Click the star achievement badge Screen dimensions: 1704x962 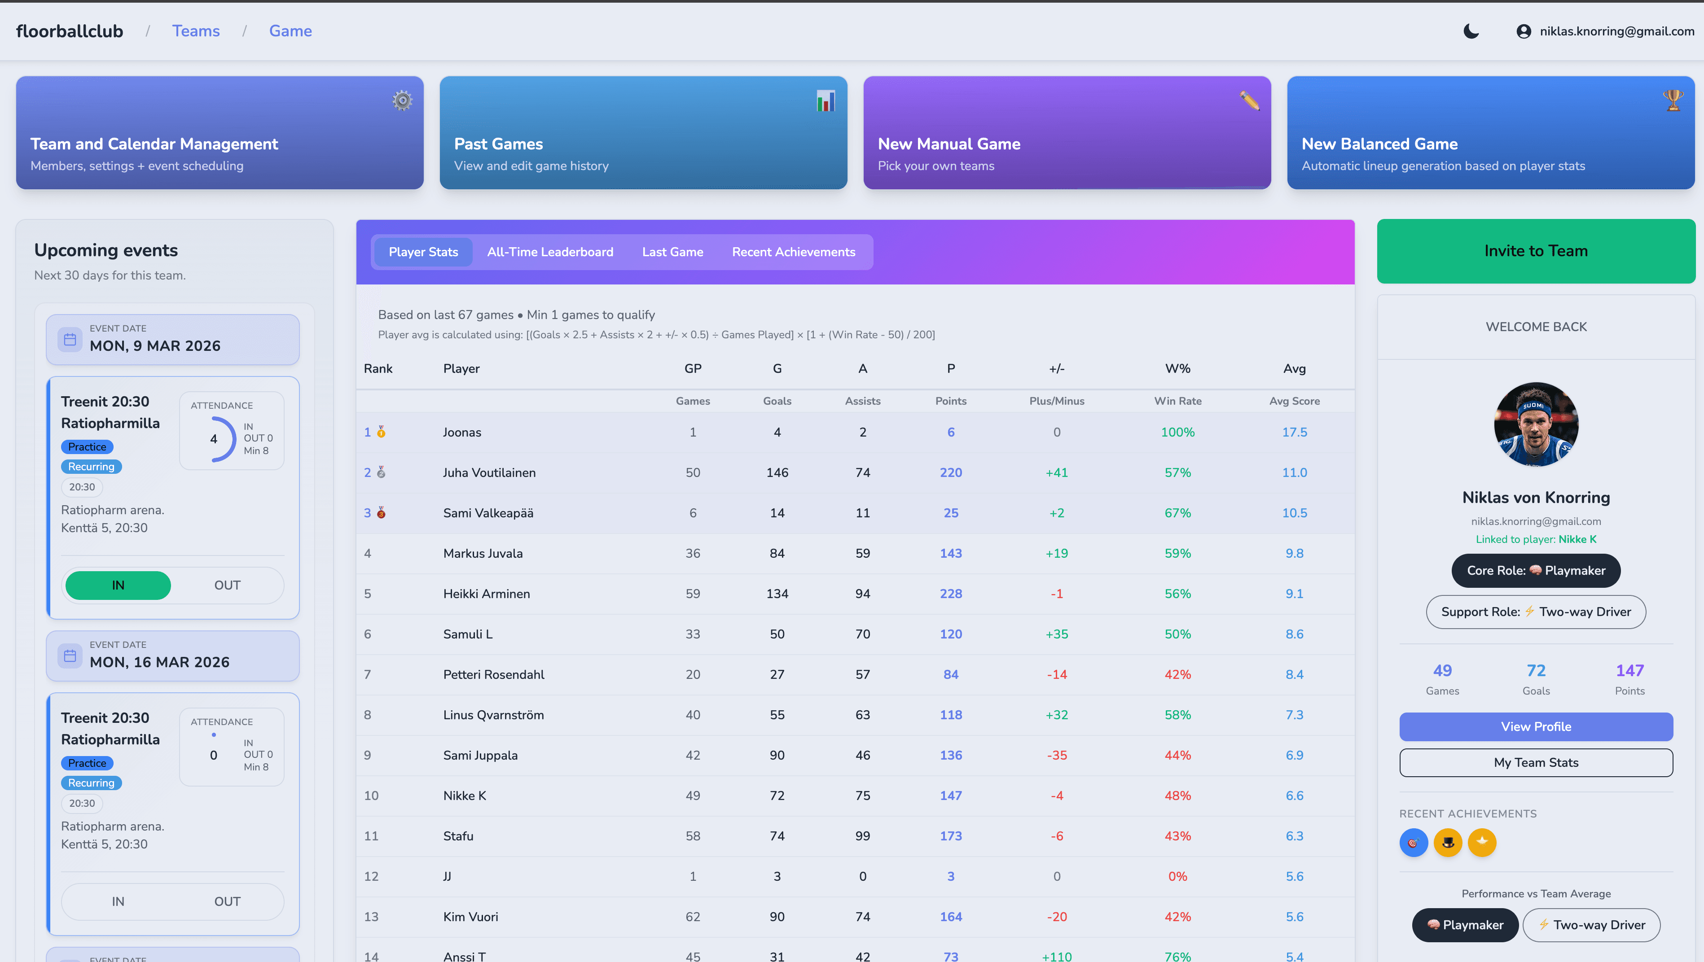(x=1482, y=842)
